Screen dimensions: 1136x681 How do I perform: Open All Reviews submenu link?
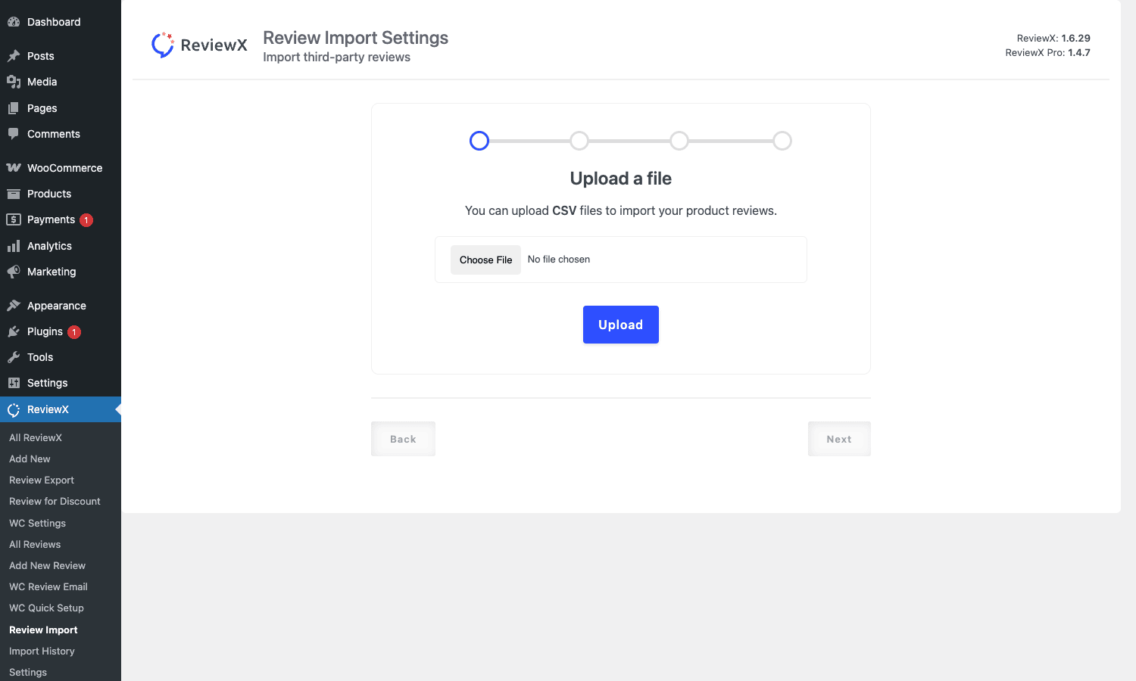coord(35,544)
